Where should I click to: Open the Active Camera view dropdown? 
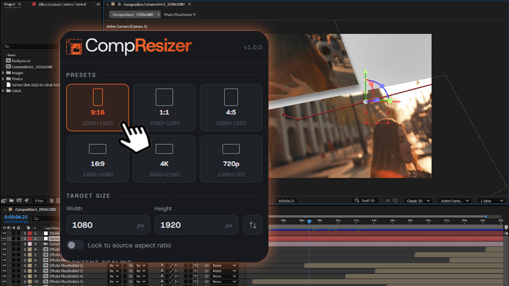pos(454,201)
